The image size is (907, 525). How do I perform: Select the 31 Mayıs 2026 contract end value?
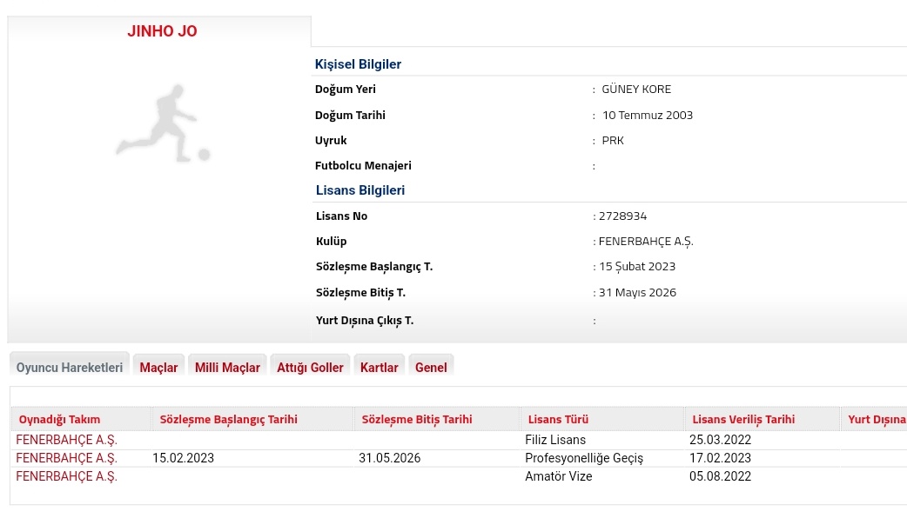coord(637,292)
